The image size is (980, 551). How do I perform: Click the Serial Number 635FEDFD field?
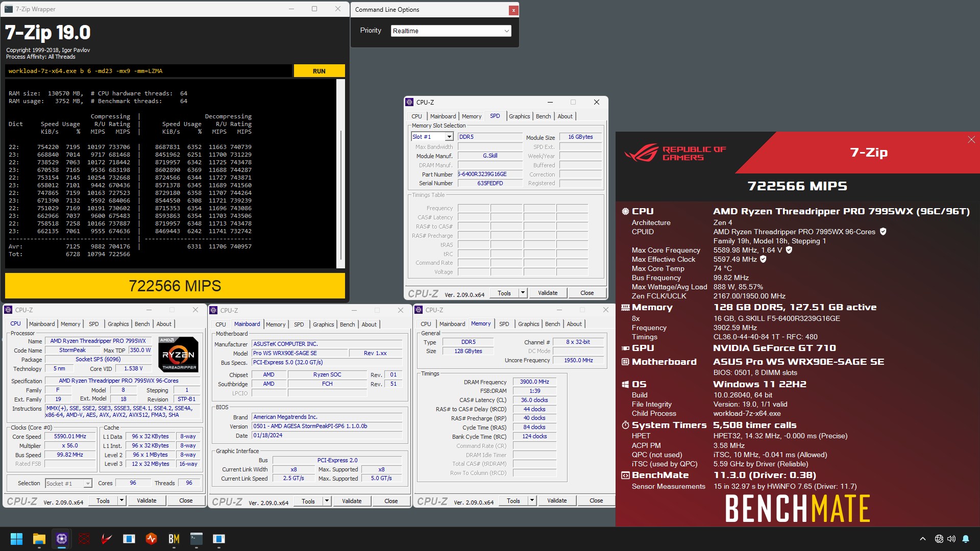click(490, 183)
